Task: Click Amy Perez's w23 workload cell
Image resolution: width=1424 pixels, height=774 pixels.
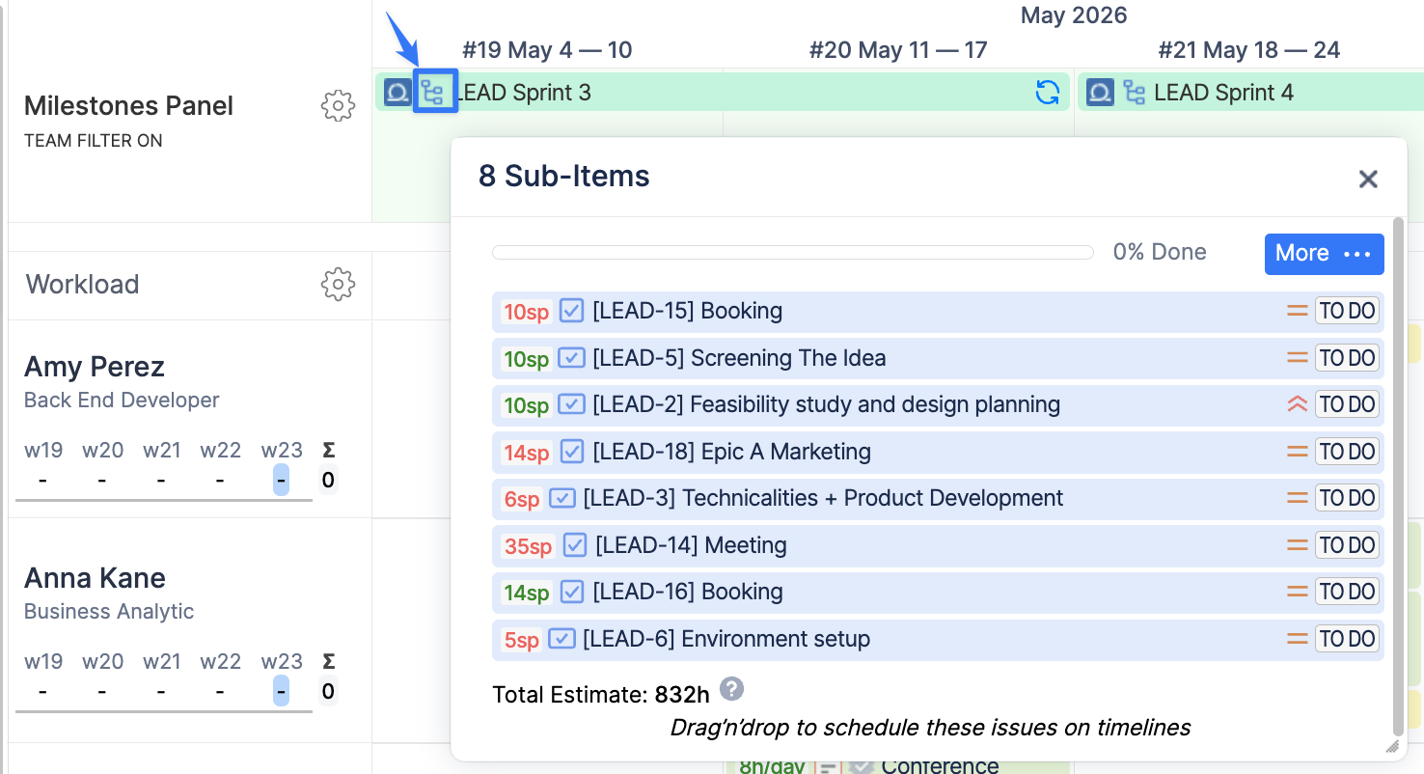Action: pyautogui.click(x=281, y=480)
